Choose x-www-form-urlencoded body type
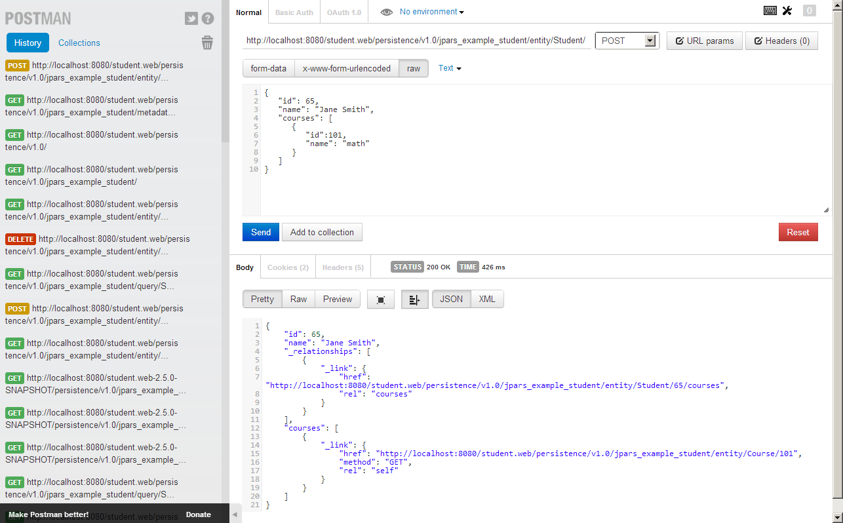Viewport: 843px width, 523px height. pyautogui.click(x=347, y=68)
